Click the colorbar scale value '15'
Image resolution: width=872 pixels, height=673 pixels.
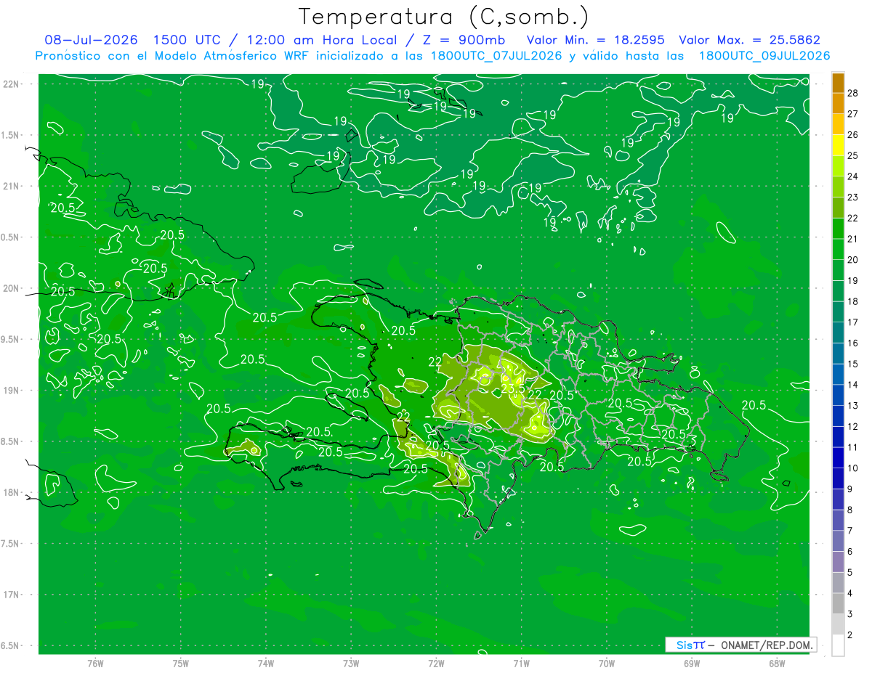[853, 364]
